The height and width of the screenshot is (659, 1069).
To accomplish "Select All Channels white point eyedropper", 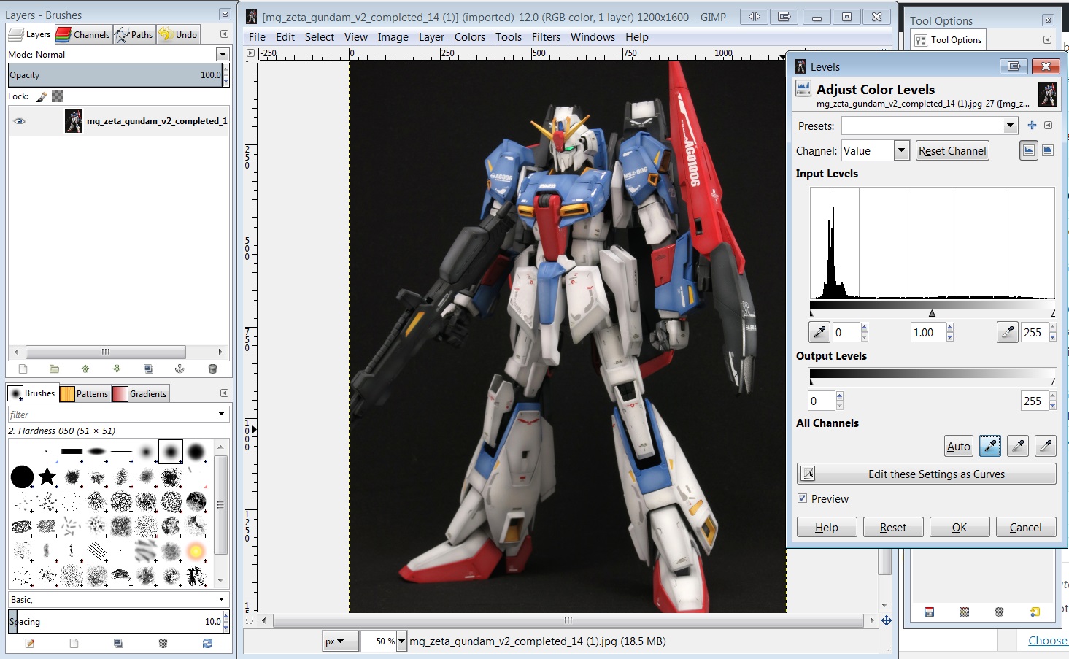I will 1046,446.
